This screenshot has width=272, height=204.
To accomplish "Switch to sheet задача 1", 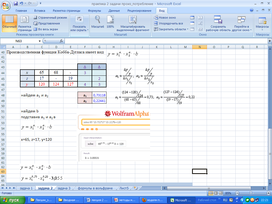I will 26,188.
